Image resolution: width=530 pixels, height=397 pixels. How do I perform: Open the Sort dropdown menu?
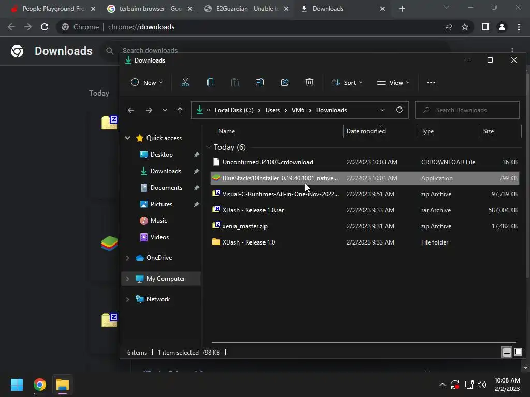347,82
